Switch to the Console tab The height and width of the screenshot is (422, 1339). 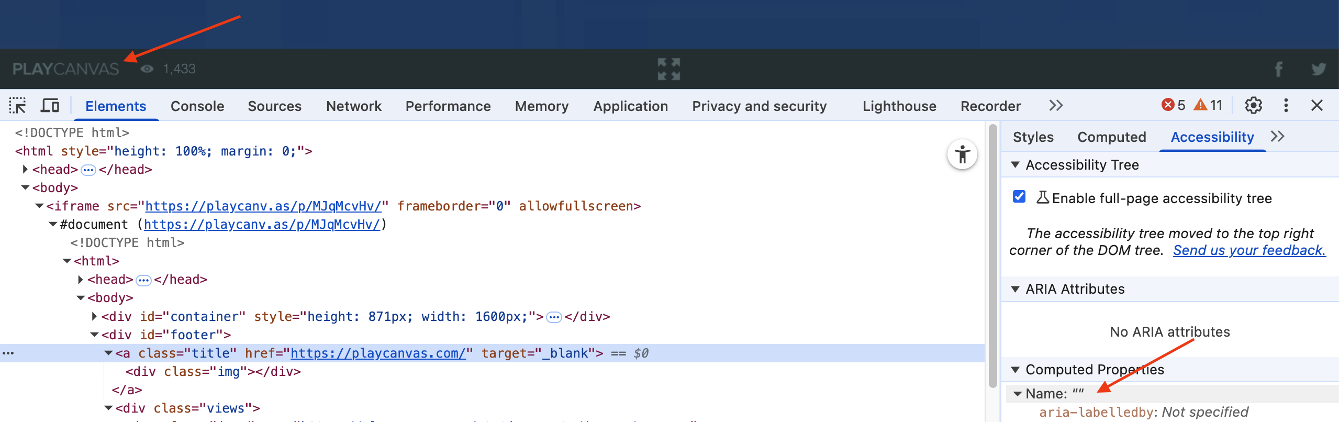point(197,106)
